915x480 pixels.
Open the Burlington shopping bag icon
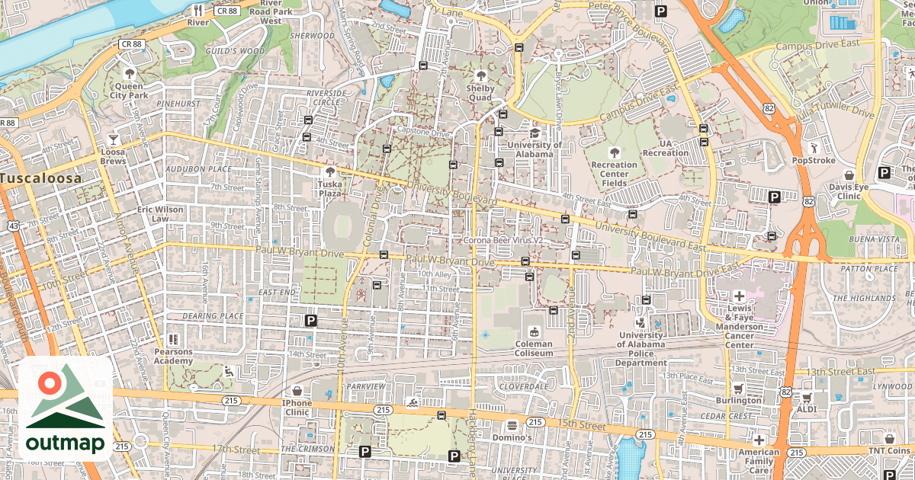point(738,388)
